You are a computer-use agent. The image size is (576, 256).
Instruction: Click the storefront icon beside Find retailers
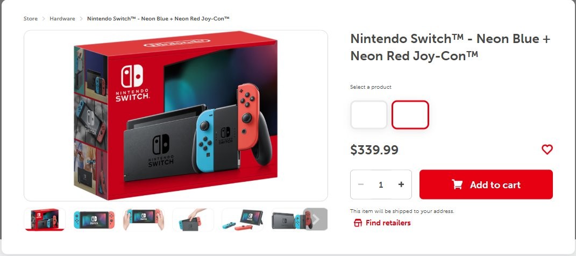358,223
